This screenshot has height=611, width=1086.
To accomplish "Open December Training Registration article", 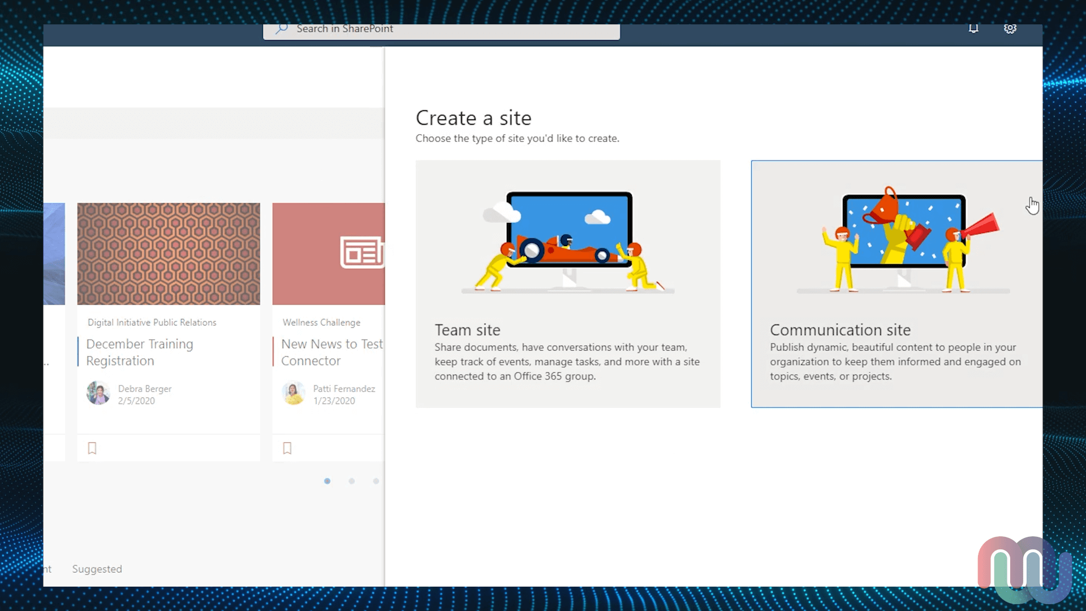I will pyautogui.click(x=140, y=352).
